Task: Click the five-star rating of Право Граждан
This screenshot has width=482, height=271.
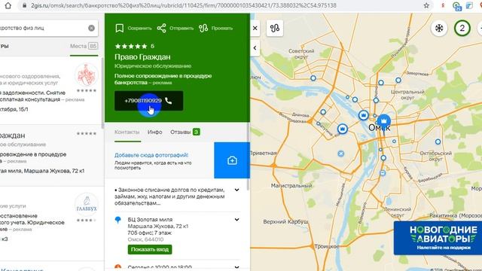Action: point(131,46)
